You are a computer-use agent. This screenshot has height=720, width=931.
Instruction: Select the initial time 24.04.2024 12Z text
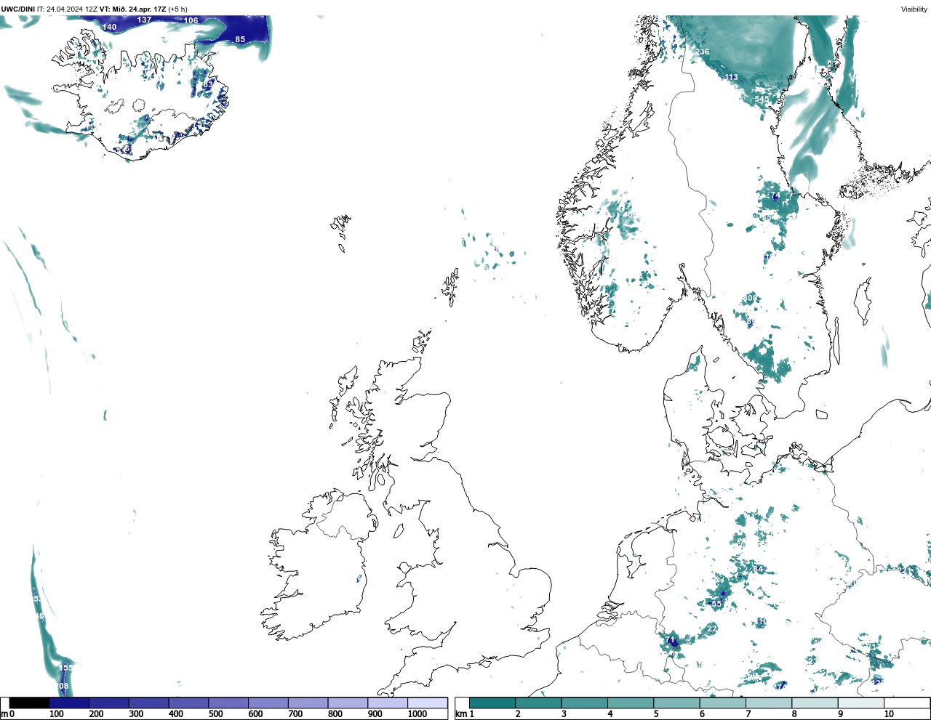coord(72,9)
